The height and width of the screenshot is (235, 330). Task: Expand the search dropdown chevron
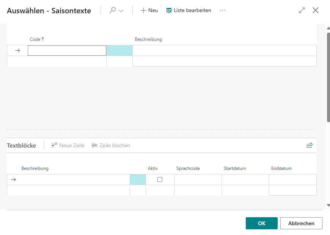(x=121, y=11)
